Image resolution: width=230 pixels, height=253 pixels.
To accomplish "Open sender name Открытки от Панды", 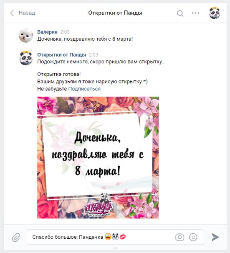I will pos(62,55).
